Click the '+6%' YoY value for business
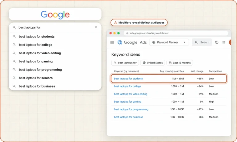 pyautogui.click(x=201, y=117)
